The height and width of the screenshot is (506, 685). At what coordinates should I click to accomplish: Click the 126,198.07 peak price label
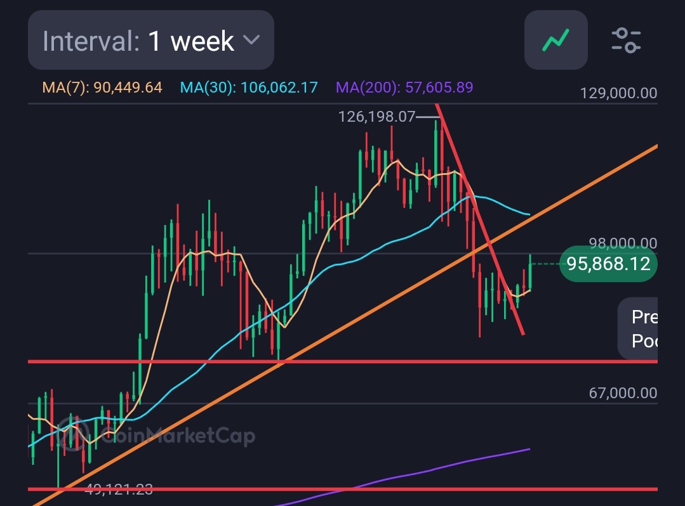point(376,117)
